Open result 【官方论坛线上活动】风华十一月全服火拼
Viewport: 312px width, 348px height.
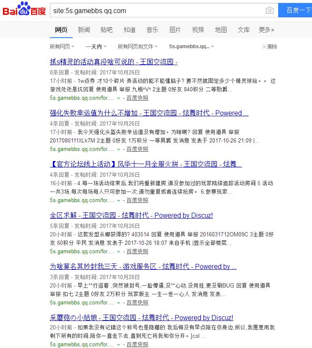tap(146, 164)
